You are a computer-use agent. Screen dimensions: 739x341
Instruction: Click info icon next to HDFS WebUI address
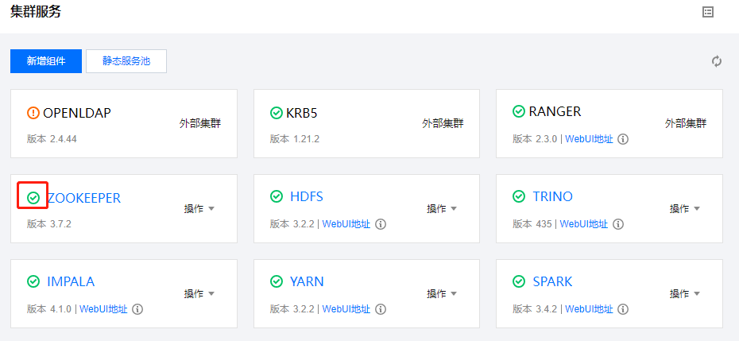(381, 224)
